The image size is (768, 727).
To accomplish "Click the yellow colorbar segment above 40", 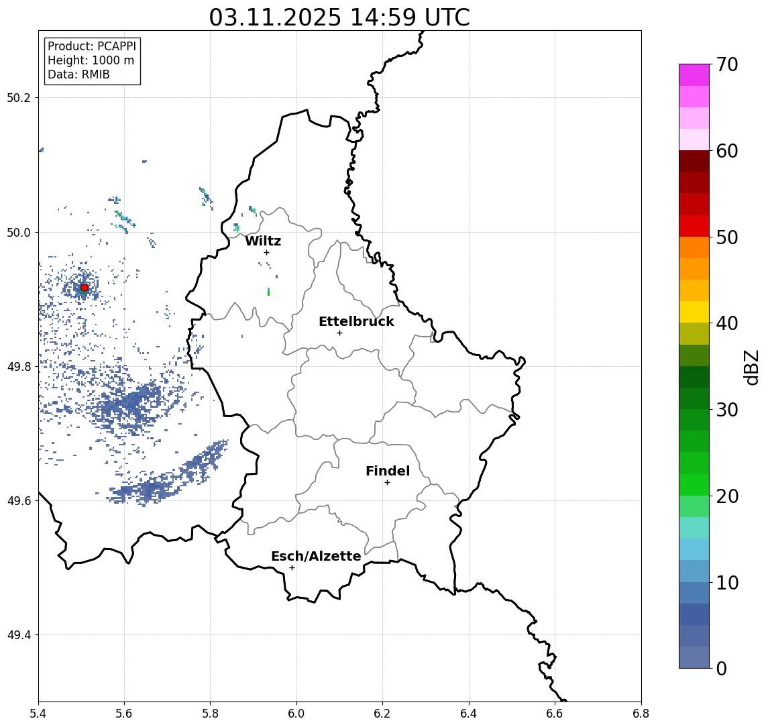I will [694, 312].
